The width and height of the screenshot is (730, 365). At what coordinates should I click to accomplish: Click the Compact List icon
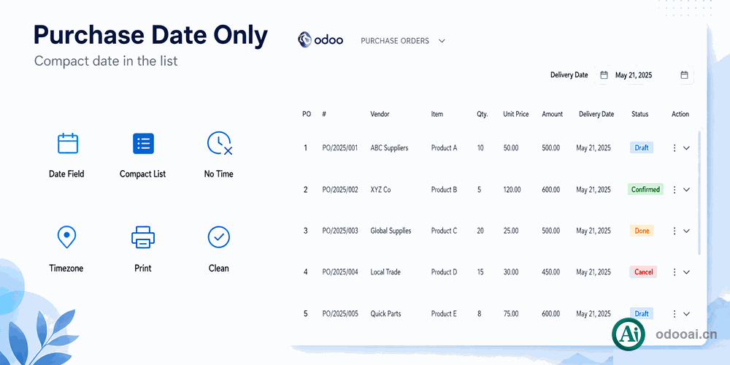tap(143, 143)
